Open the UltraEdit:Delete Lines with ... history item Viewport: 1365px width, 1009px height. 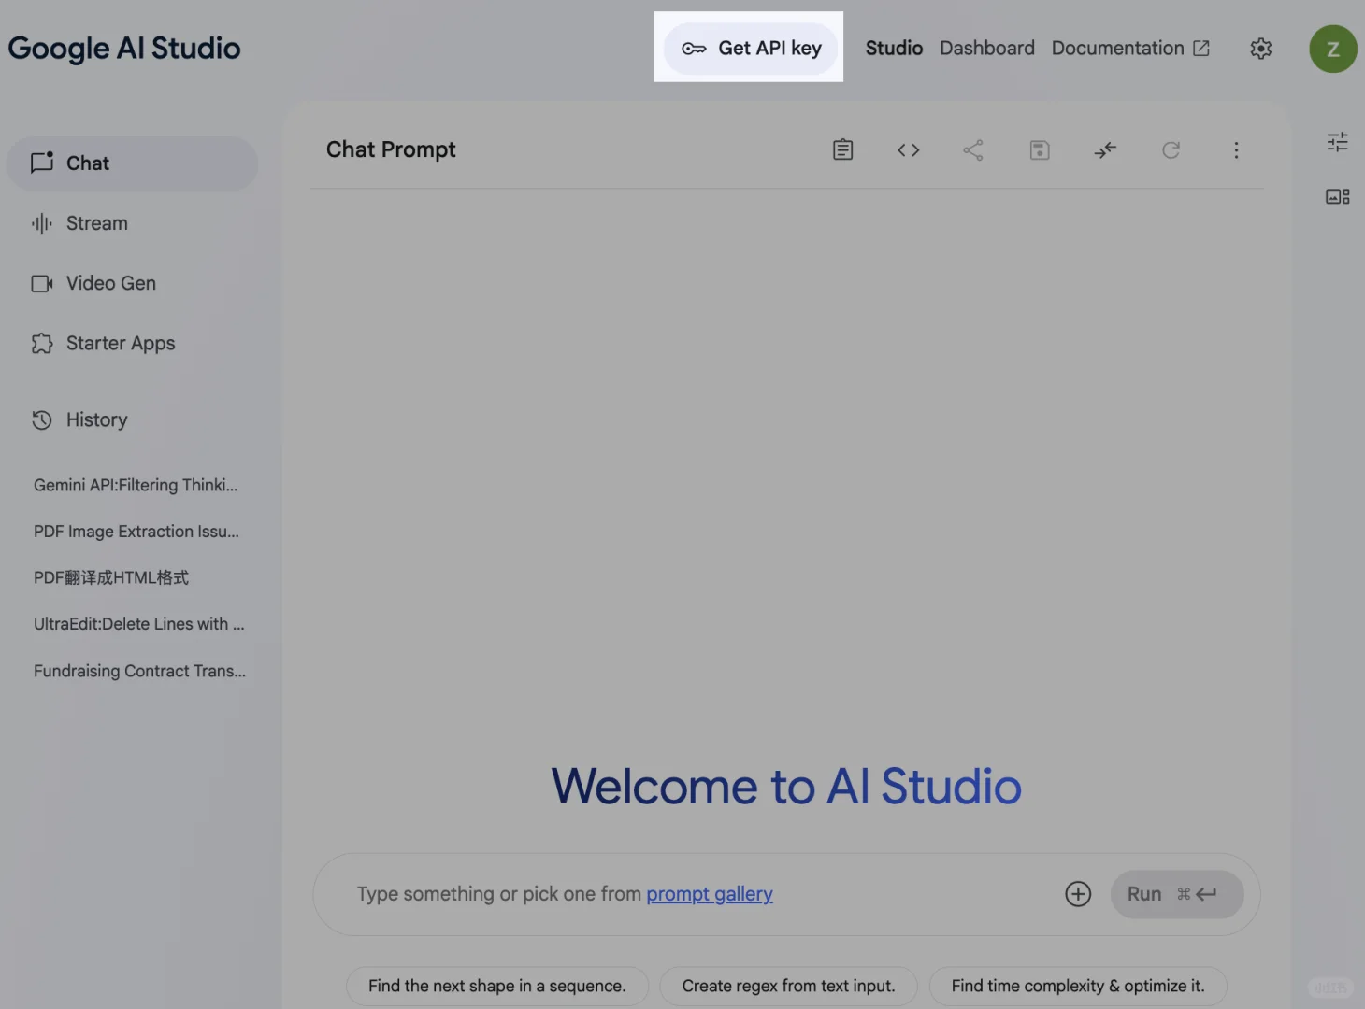tap(139, 624)
